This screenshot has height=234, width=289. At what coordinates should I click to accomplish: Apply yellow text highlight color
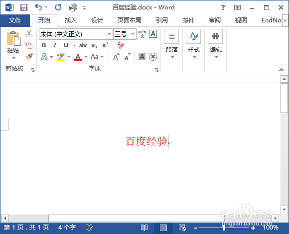[61, 57]
